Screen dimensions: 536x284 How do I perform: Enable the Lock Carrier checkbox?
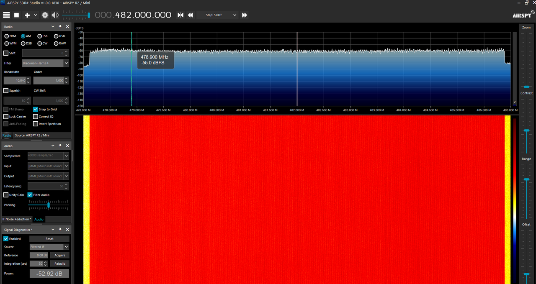(x=6, y=116)
